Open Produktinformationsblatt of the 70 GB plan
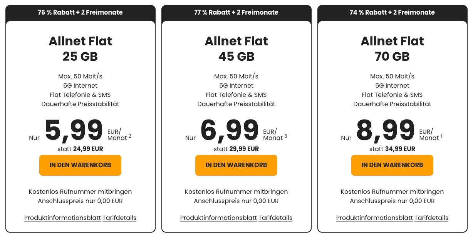The image size is (473, 238). (374, 218)
